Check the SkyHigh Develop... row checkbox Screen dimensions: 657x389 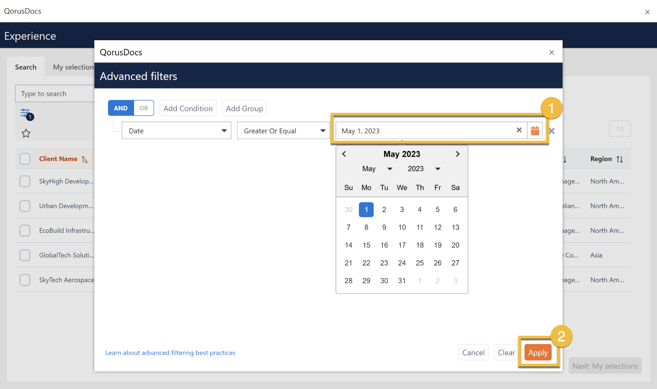[25, 181]
